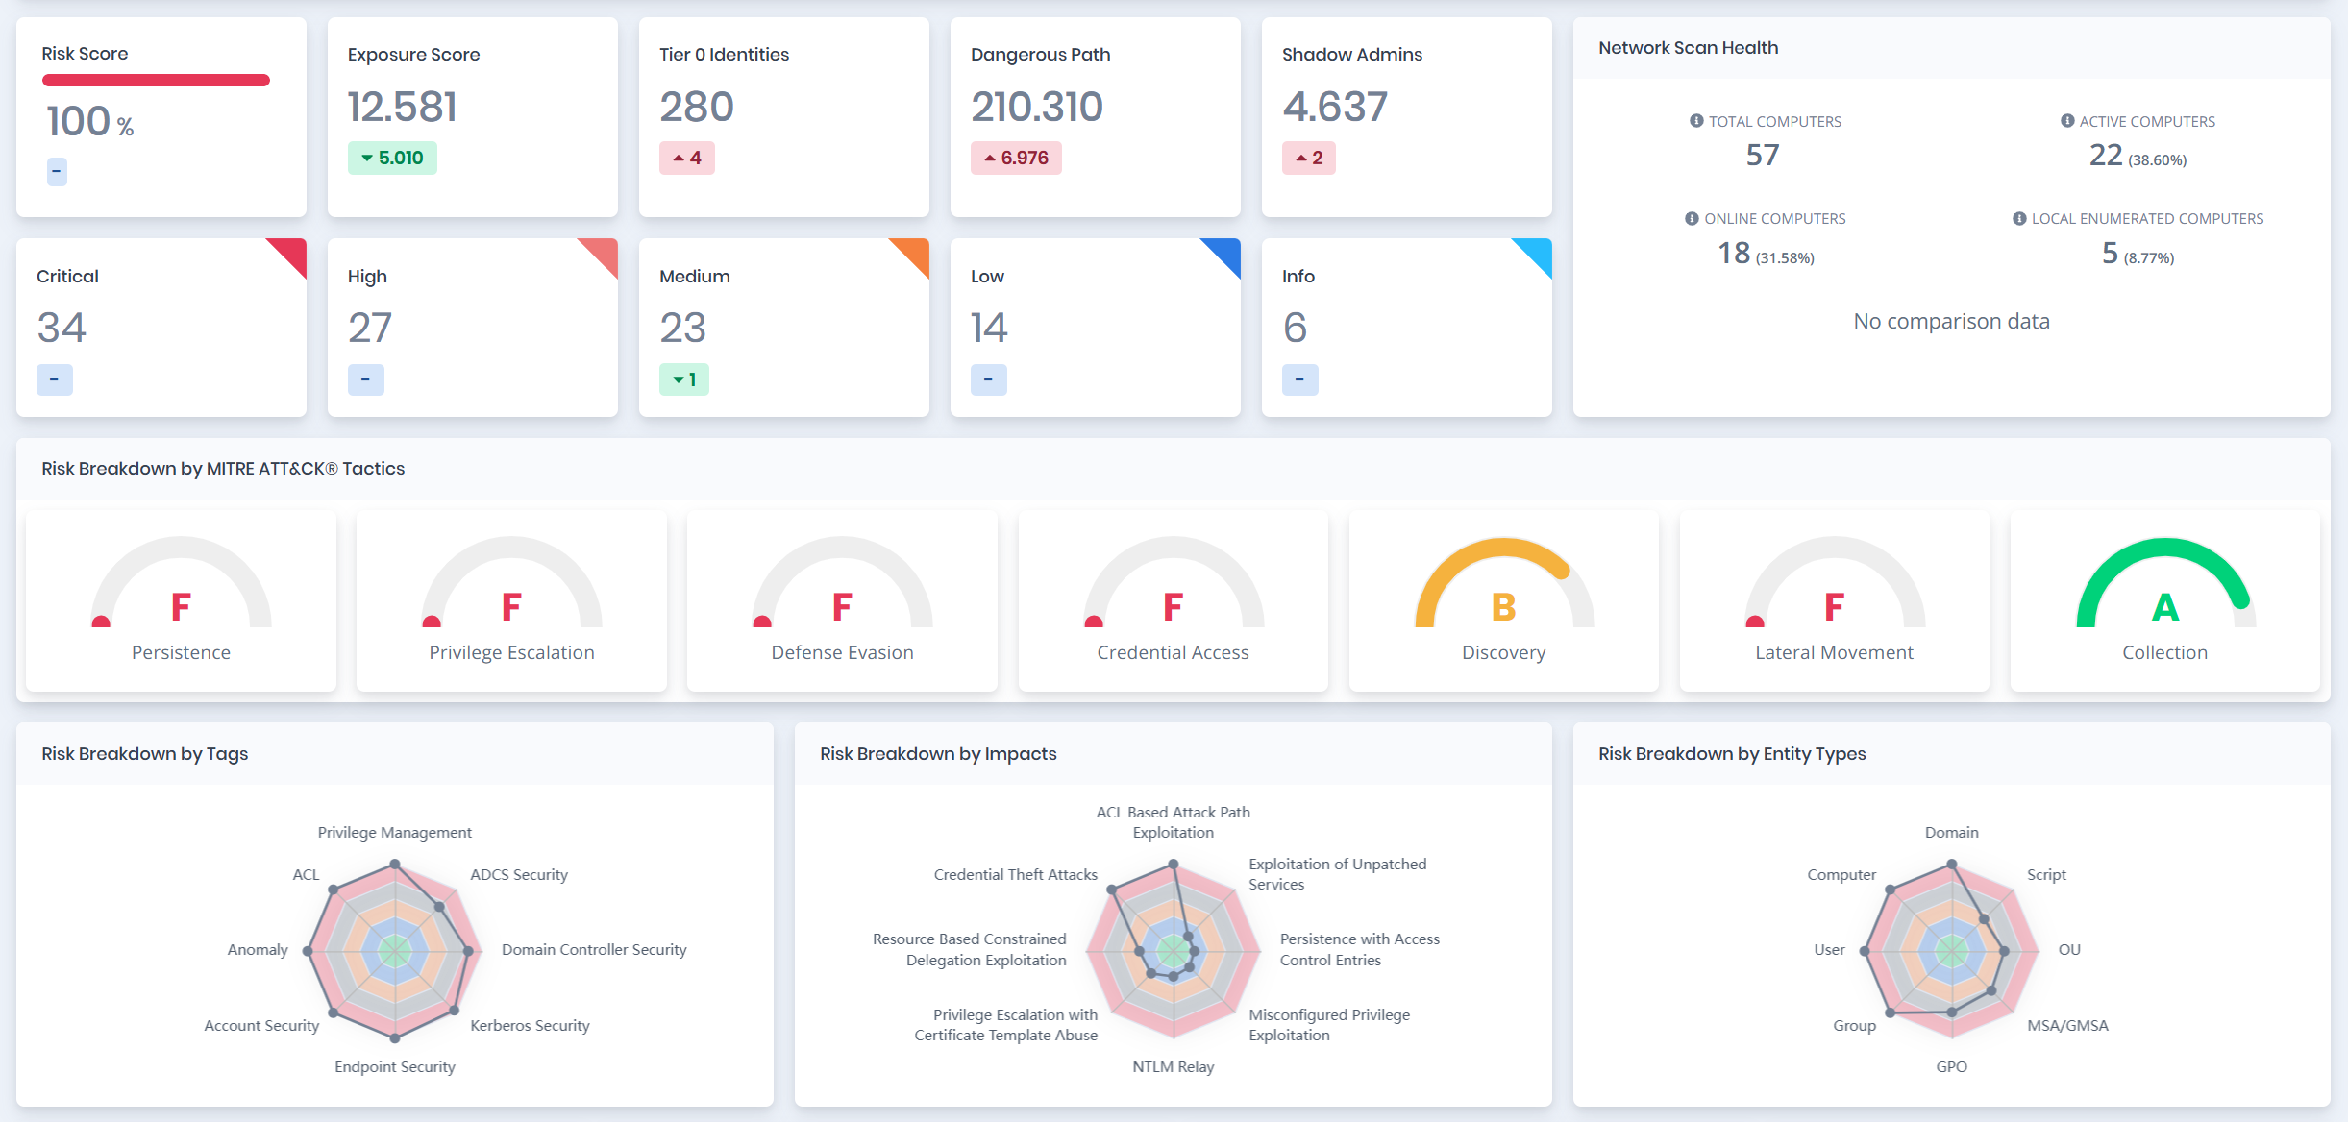Select the Risk Breakdown by Impacts header
The height and width of the screenshot is (1122, 2348).
[x=937, y=753]
